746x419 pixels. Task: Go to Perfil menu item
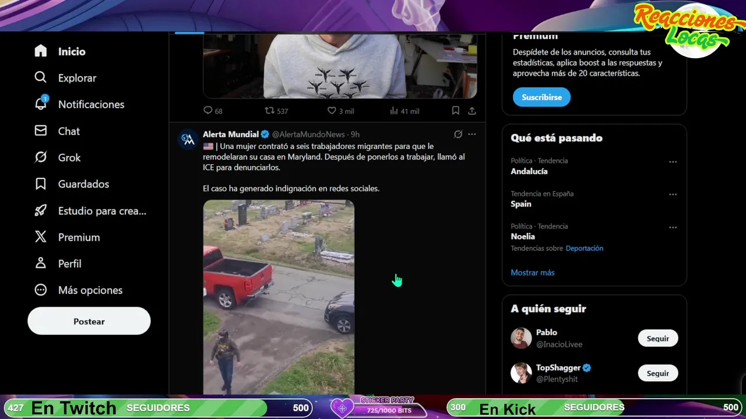coord(69,264)
